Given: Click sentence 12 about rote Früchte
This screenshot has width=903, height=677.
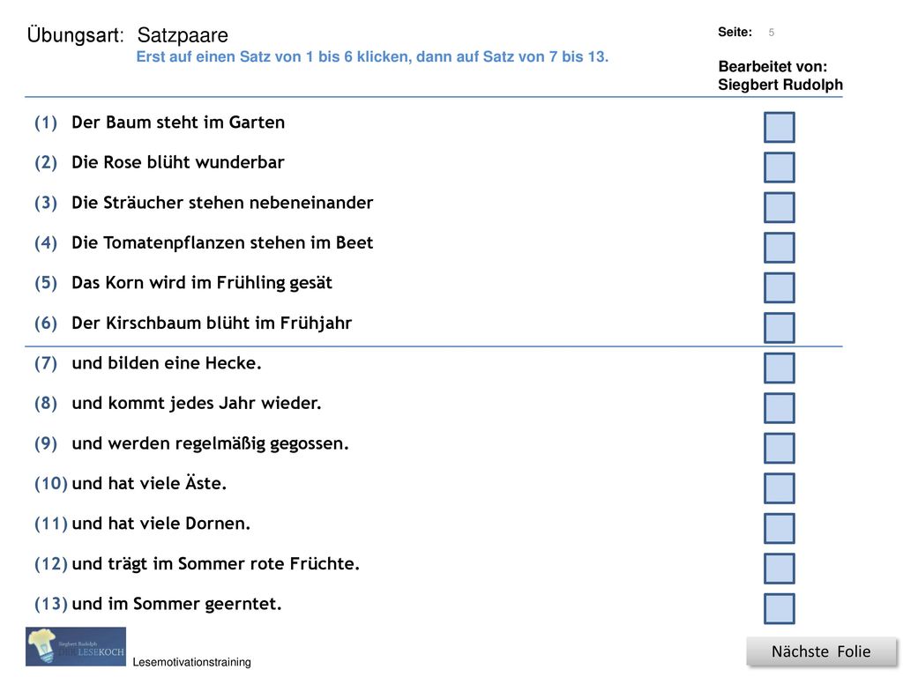Looking at the screenshot, I should (215, 563).
